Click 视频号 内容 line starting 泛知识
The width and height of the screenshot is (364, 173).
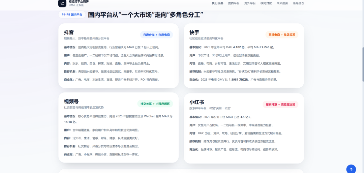[102, 138]
